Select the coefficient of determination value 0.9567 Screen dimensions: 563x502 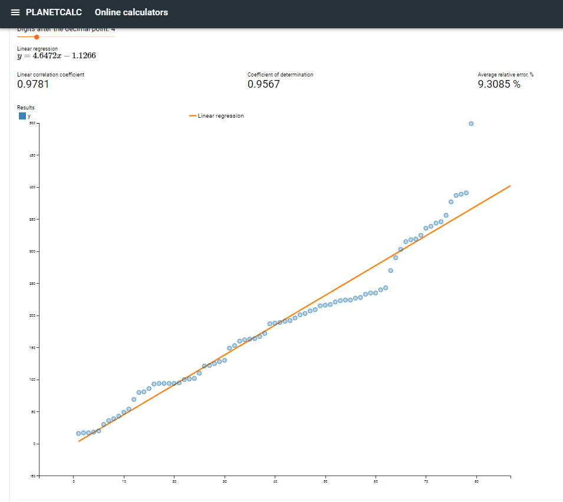(x=264, y=84)
